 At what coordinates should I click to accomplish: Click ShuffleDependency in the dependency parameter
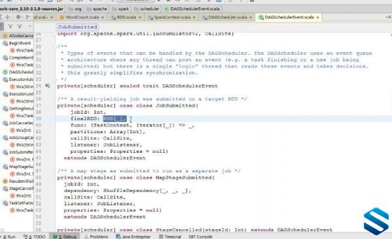click(x=132, y=191)
